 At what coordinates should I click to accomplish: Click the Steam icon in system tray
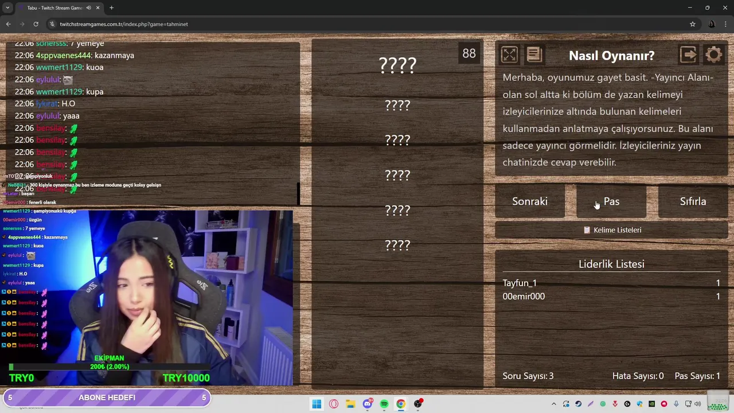tap(578, 404)
